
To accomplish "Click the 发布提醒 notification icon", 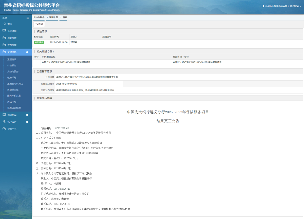I will click(x=4, y=45).
